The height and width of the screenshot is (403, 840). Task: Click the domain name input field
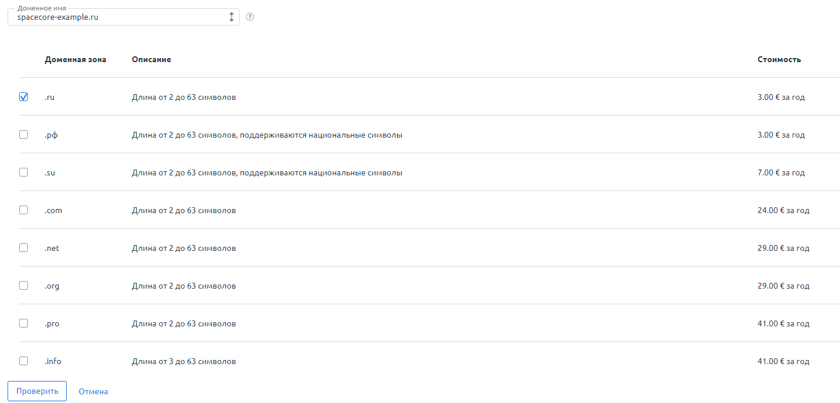click(116, 17)
